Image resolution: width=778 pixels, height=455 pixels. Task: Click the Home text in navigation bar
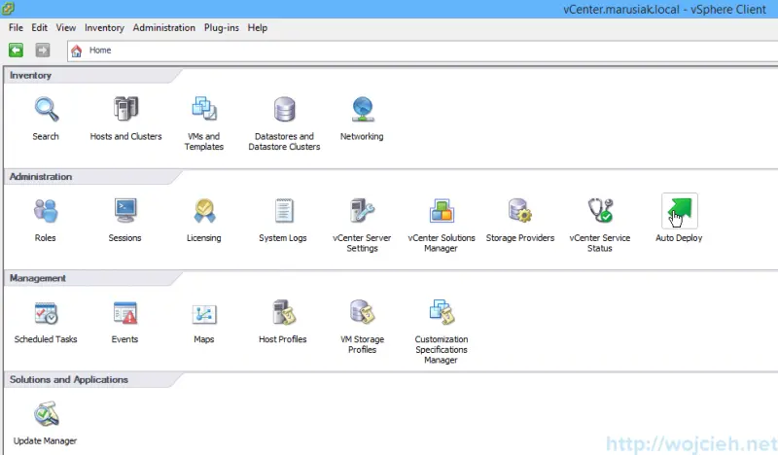tap(100, 51)
